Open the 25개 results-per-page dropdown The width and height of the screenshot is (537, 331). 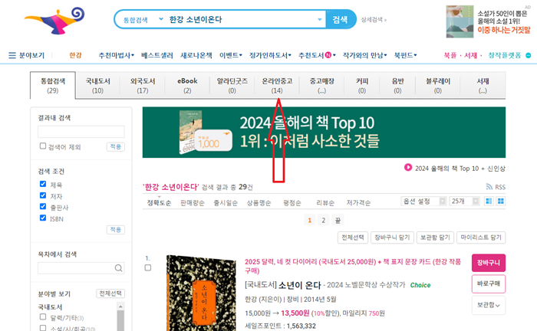pyautogui.click(x=464, y=201)
